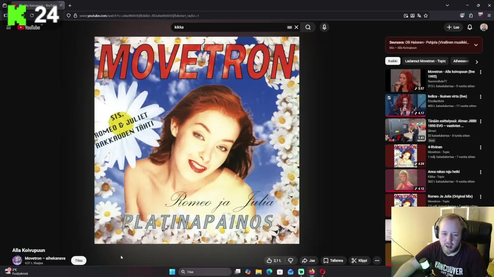Save the video with Tallenna
Screen dimensions: 494x277
point(333,260)
